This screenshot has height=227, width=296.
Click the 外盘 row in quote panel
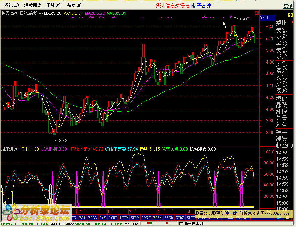click(284, 125)
